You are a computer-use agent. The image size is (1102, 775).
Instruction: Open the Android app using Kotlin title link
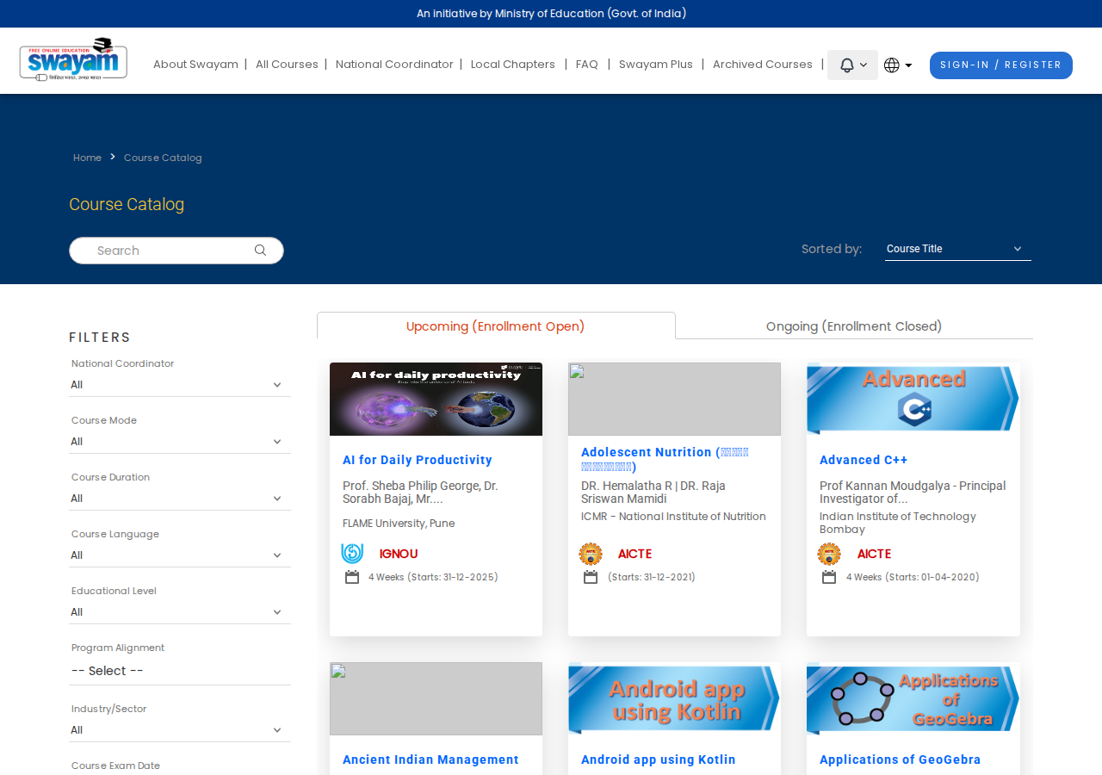click(x=659, y=760)
